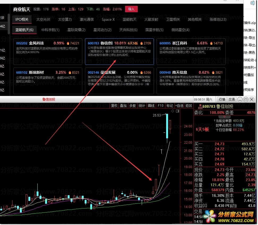Open the 涨停池(23) tab
Viewport: 258px width, 225px height.
tap(218, 19)
